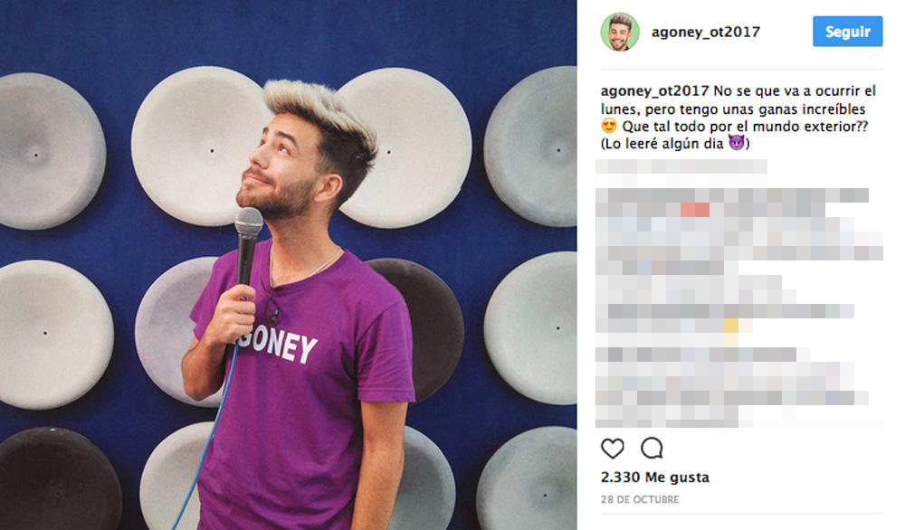Viewport: 905px width, 530px height.
Task: Open the agoney_ot2017 profile avatar
Action: coord(620,32)
